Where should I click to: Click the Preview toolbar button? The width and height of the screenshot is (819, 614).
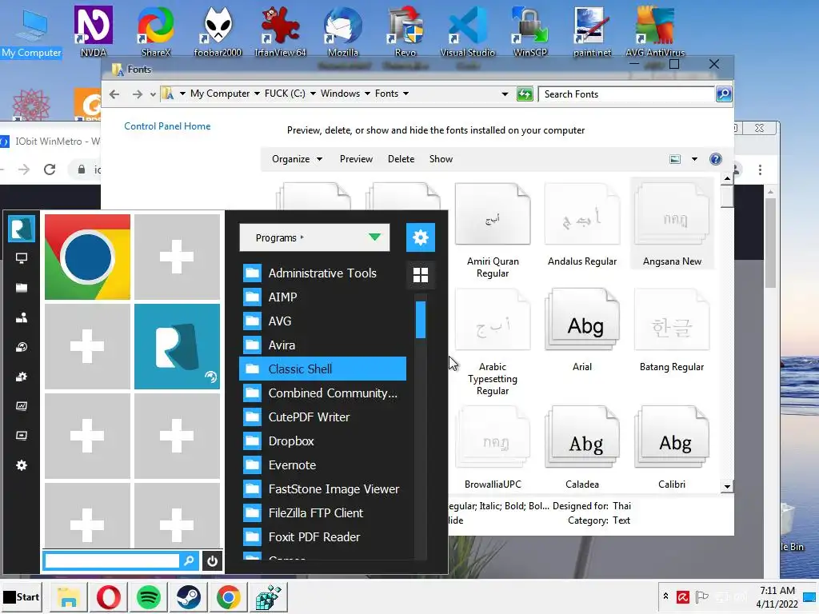[x=356, y=159]
